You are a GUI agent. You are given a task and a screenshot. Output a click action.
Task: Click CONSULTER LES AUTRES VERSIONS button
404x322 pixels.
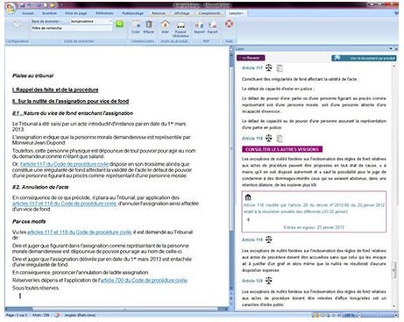pyautogui.click(x=282, y=149)
